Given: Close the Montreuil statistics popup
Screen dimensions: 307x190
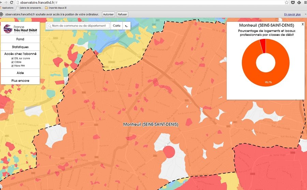Looking at the screenshot, I should (x=302, y=24).
